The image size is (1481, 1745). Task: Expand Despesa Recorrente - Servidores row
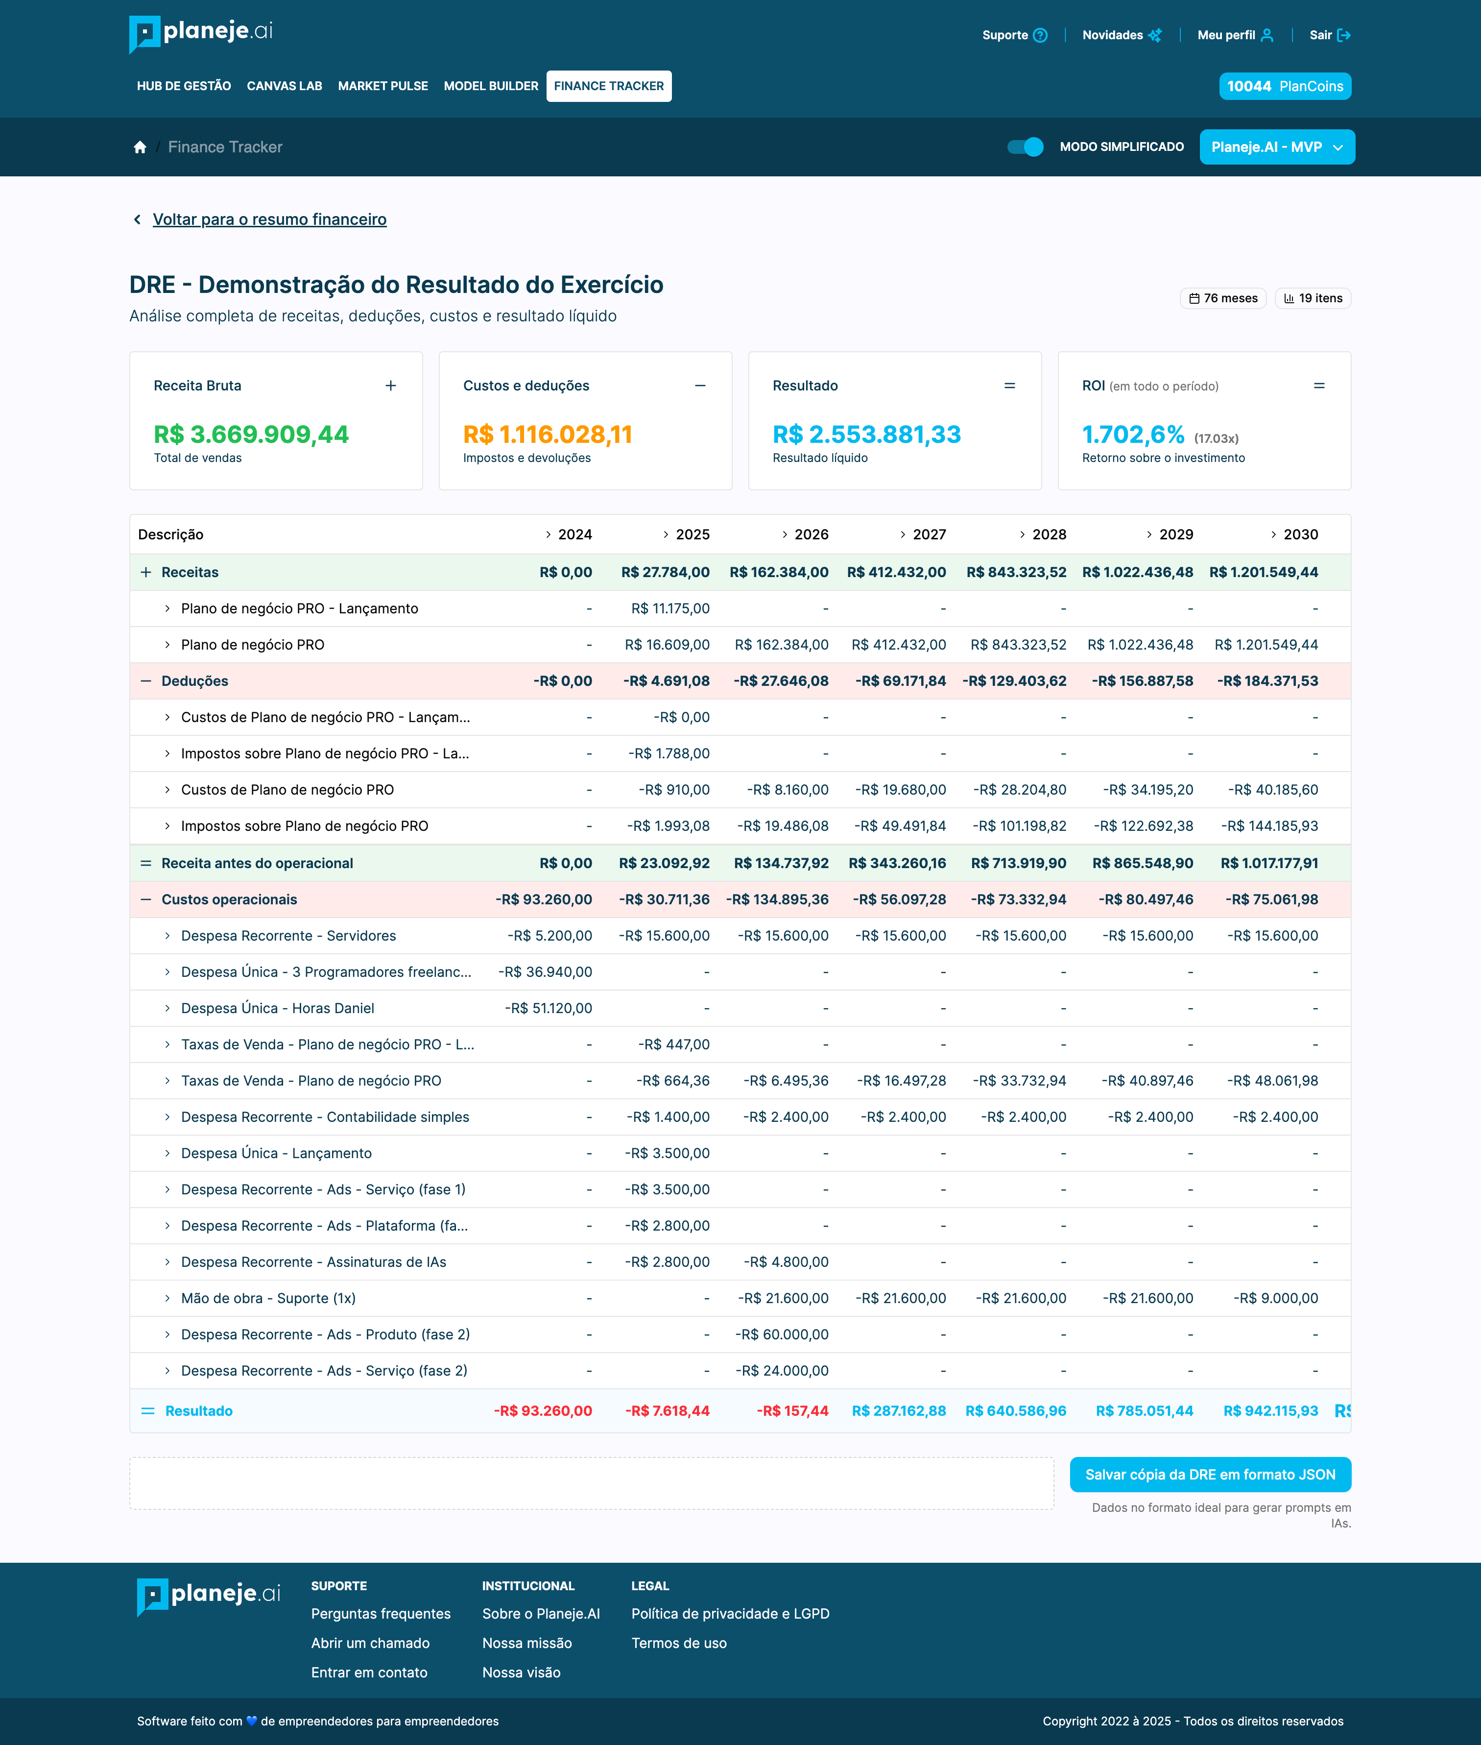coord(167,936)
